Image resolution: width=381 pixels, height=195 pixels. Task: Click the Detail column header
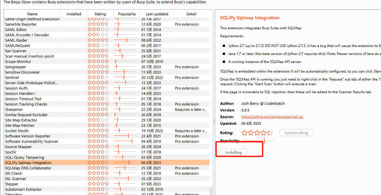(191, 14)
